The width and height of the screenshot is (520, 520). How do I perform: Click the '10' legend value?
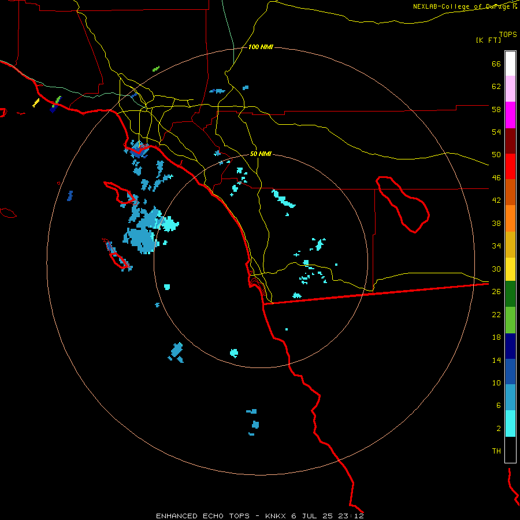coord(496,382)
